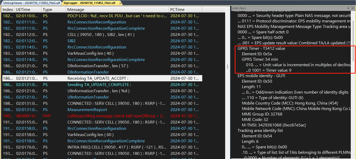Sort log entries by Index column
Image resolution: width=356 pixels, height=159 pixels.
[x=8, y=9]
